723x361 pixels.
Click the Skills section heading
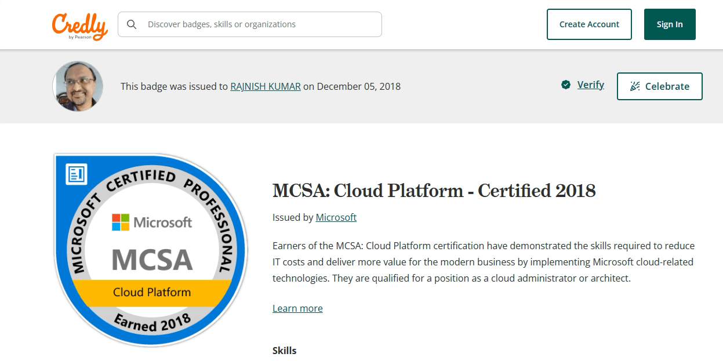284,351
